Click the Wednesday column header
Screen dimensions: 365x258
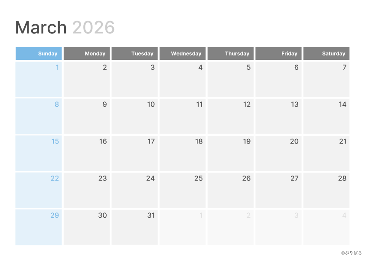tap(182, 53)
